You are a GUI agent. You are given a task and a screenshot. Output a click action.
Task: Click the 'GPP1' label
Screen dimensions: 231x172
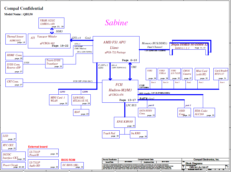click(63, 92)
